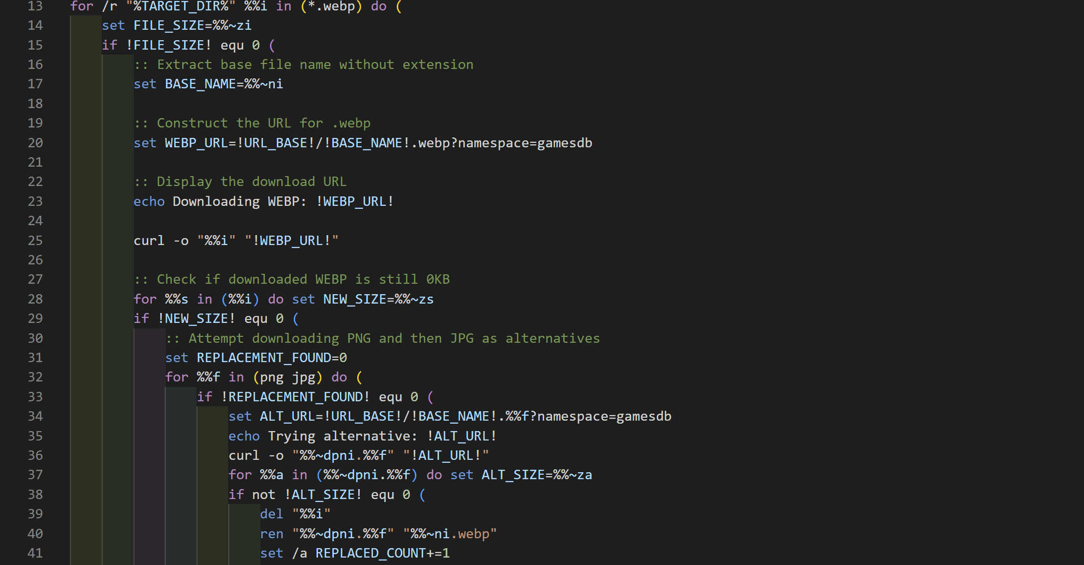This screenshot has width=1084, height=565.
Task: Click 'echo' before Downloading WEBP
Action: pyautogui.click(x=149, y=201)
